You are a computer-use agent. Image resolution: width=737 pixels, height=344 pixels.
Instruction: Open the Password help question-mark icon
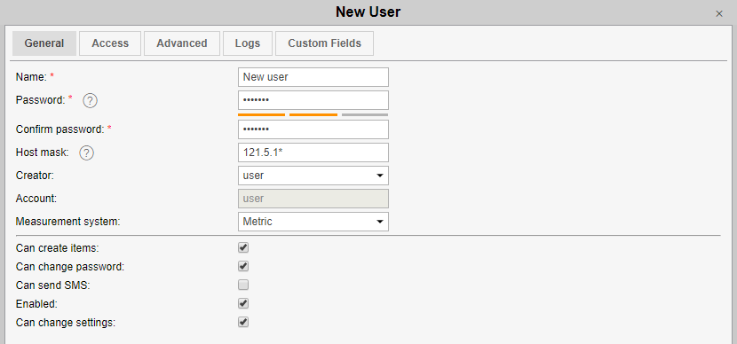(x=90, y=100)
